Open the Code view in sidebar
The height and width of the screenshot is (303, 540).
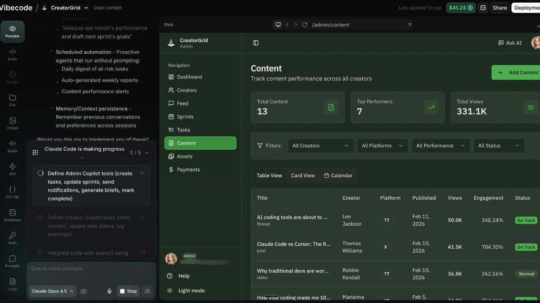[12, 55]
